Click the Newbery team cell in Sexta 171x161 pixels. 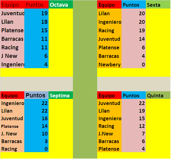(109, 65)
